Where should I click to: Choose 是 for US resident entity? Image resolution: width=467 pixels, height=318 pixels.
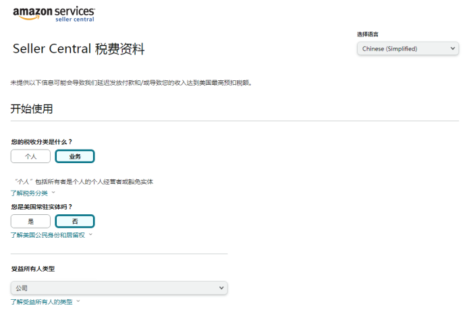30,222
